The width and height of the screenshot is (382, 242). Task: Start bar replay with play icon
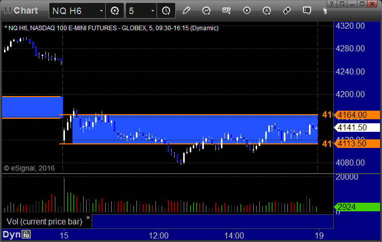pyautogui.click(x=247, y=11)
